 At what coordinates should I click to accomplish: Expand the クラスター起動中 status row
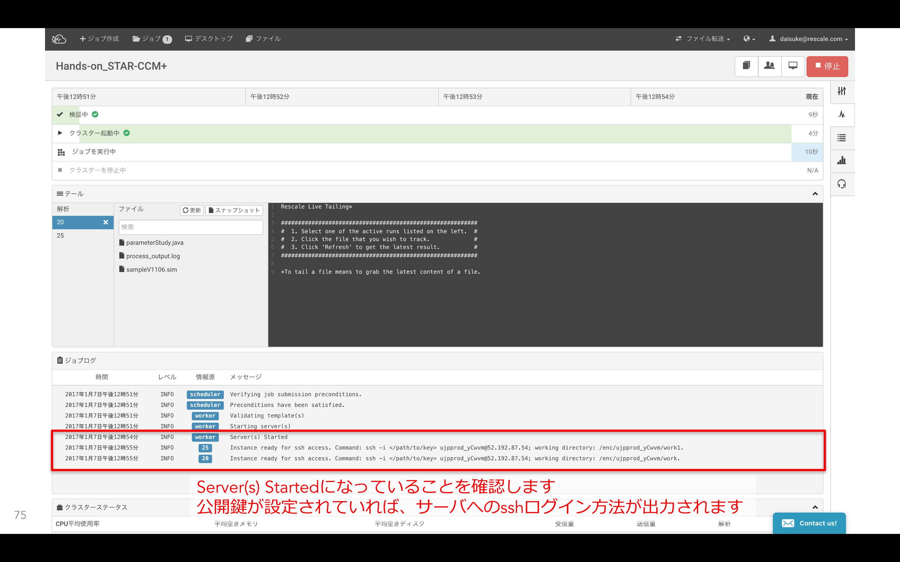[60, 133]
